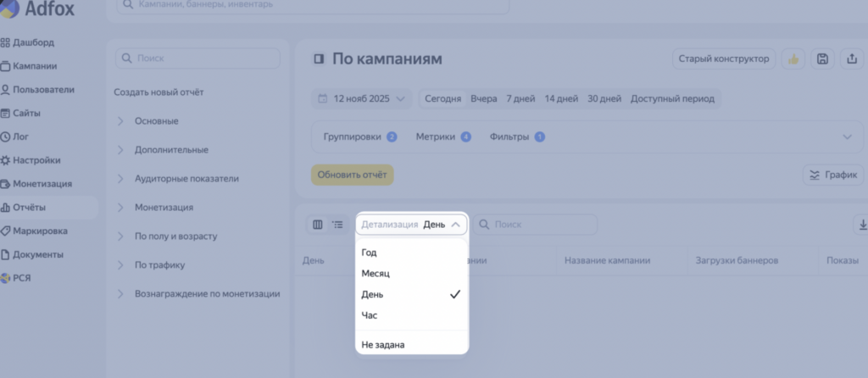Save the report with the floppy icon

pos(822,59)
